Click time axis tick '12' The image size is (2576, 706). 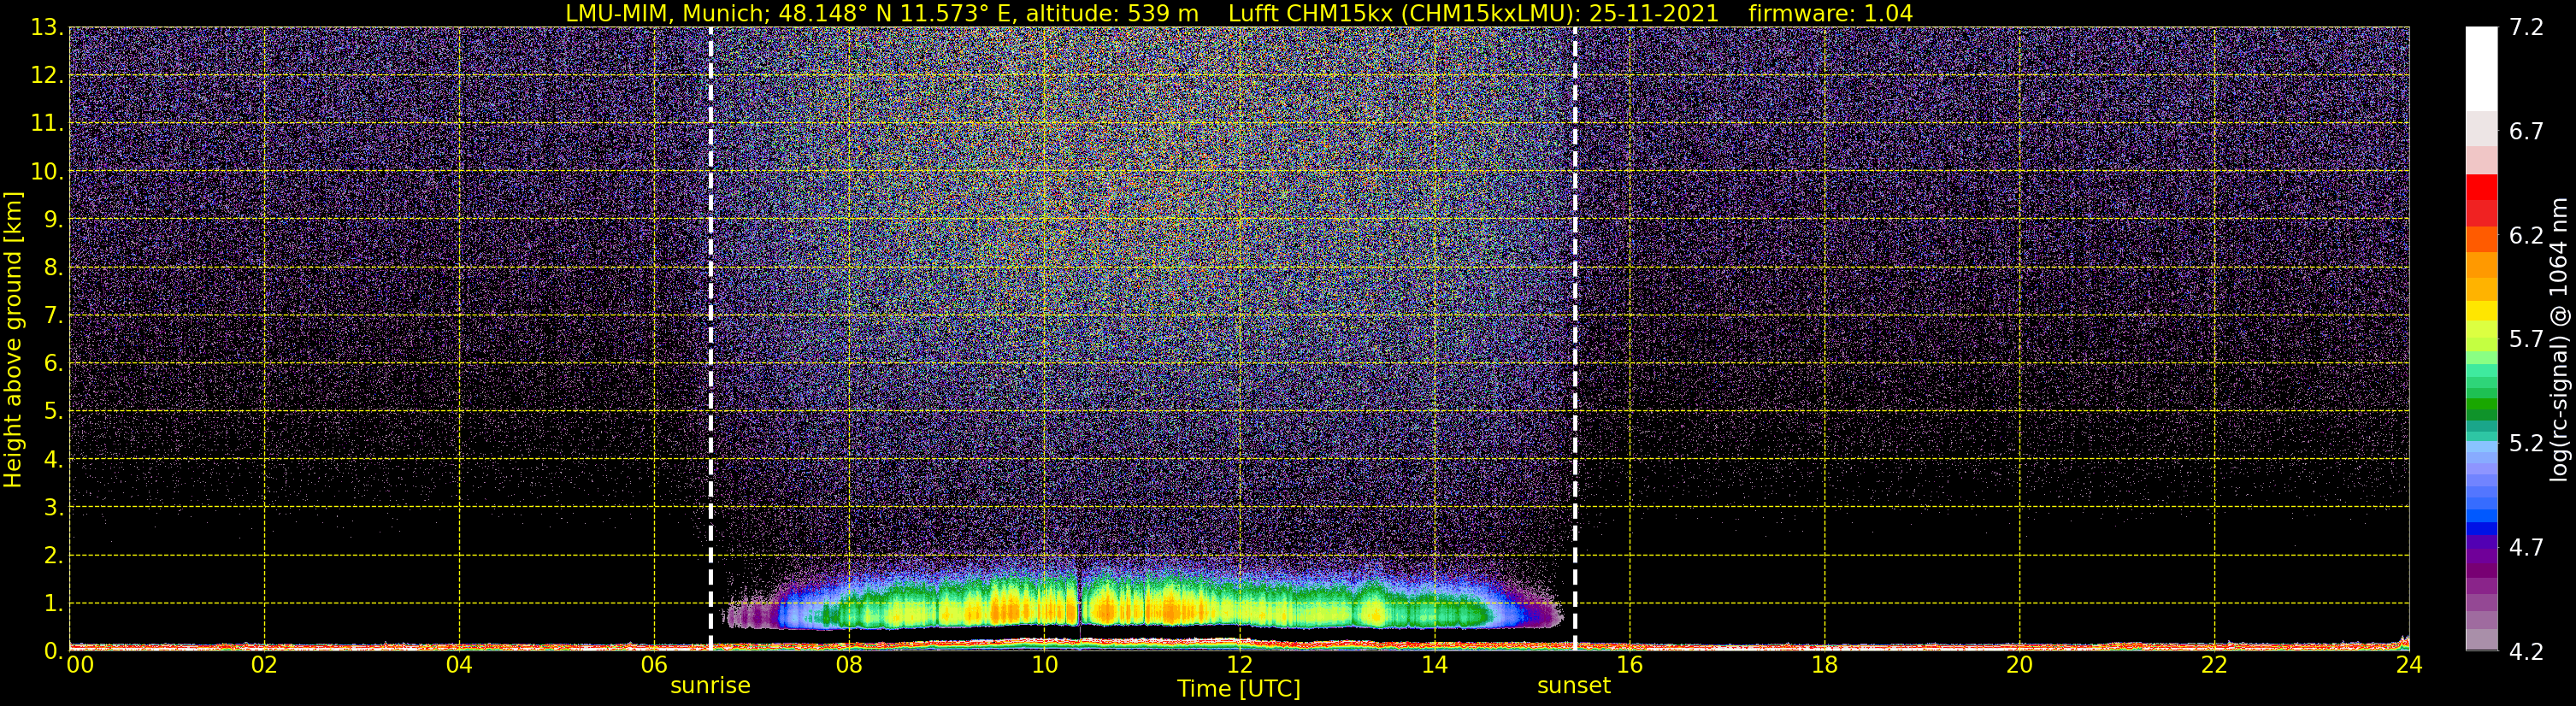(x=1239, y=665)
